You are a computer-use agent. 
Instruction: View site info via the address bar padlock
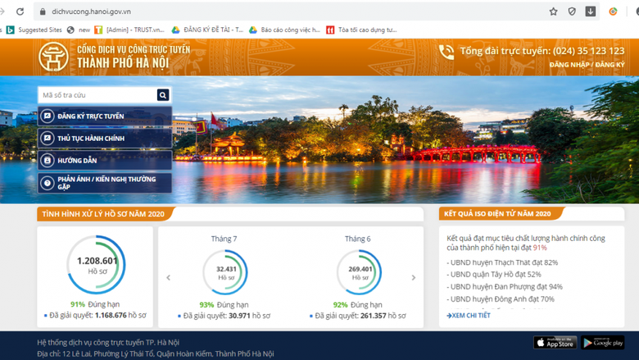pyautogui.click(x=42, y=12)
